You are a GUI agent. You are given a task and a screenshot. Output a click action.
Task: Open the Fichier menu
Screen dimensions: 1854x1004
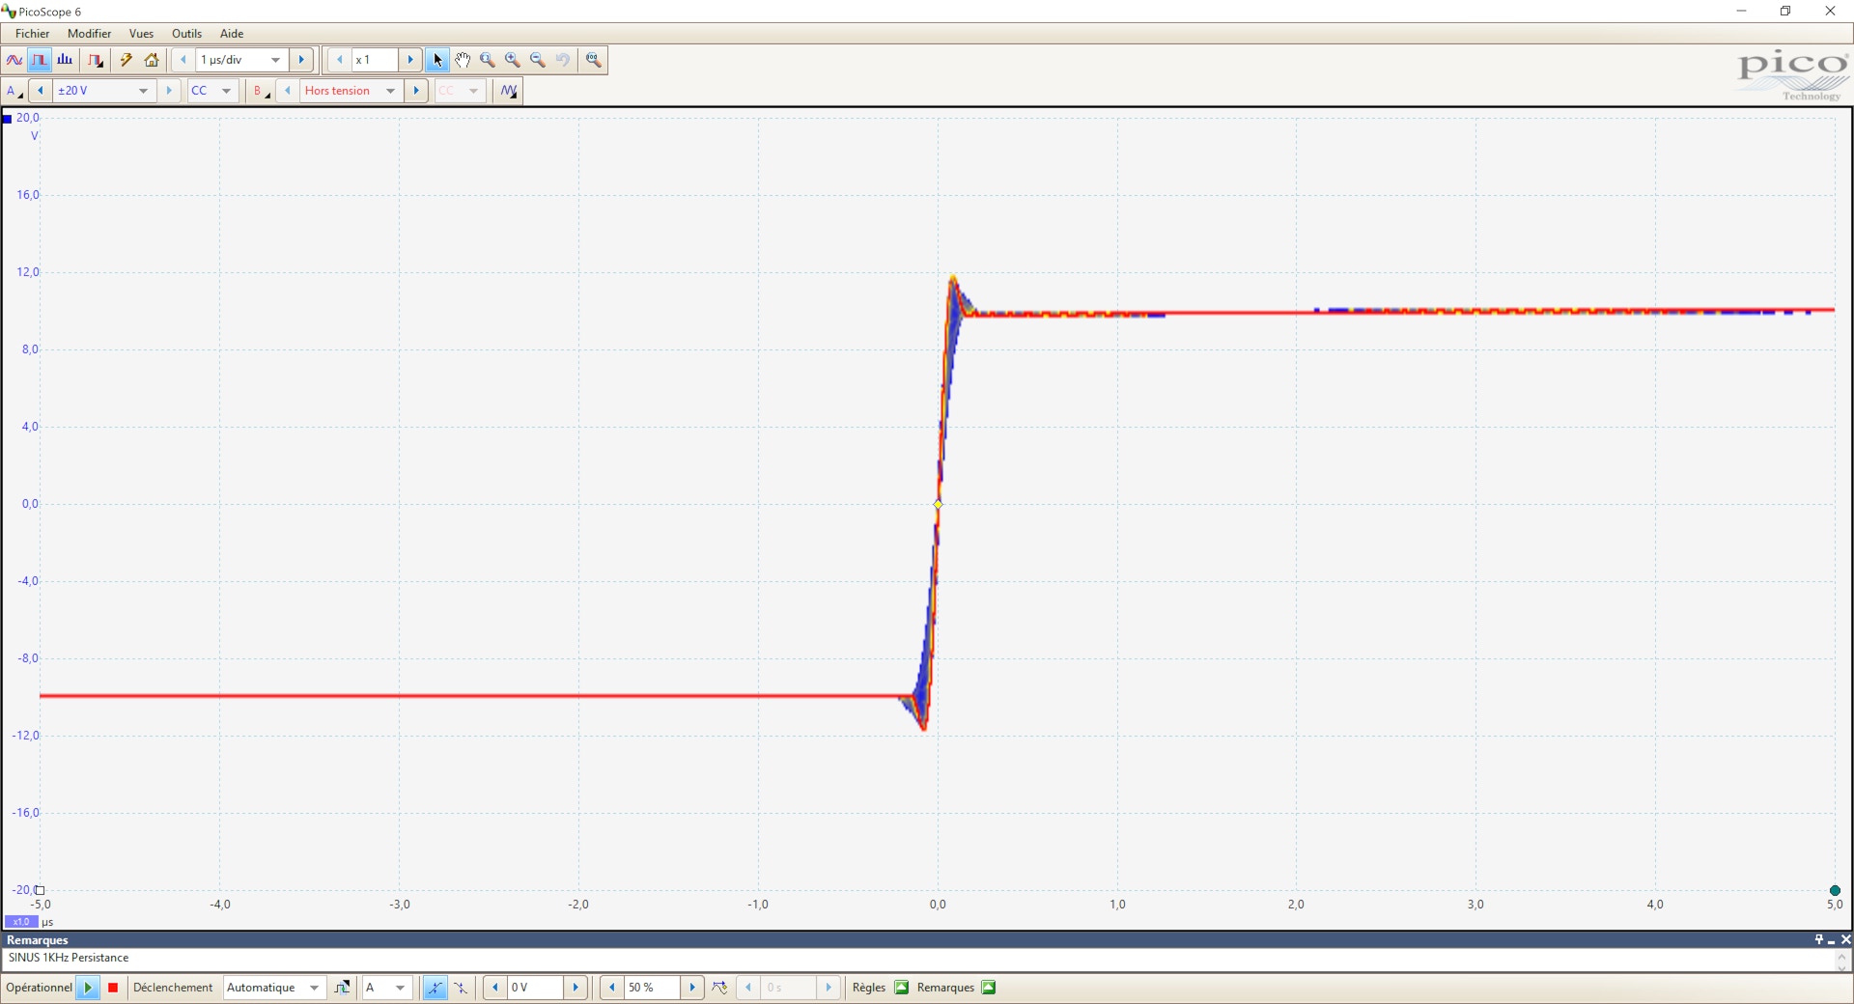pos(33,34)
